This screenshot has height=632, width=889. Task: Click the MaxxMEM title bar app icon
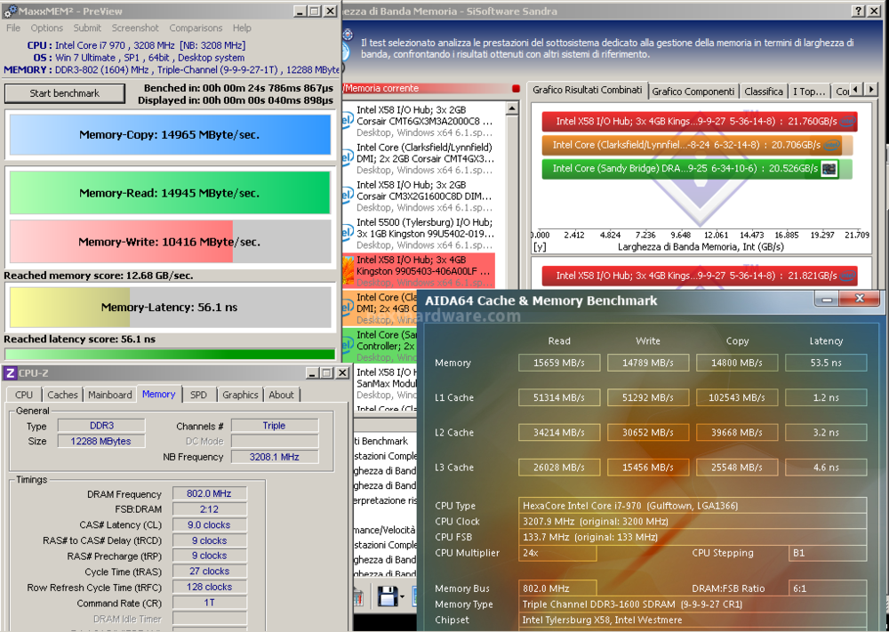10,11
